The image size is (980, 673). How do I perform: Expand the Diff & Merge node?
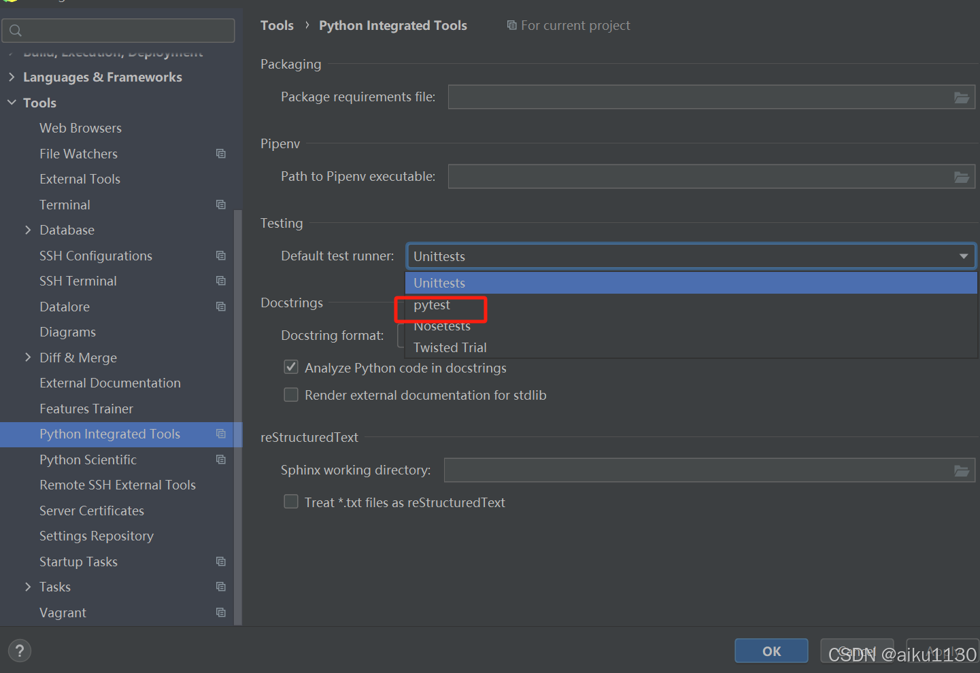(x=28, y=358)
